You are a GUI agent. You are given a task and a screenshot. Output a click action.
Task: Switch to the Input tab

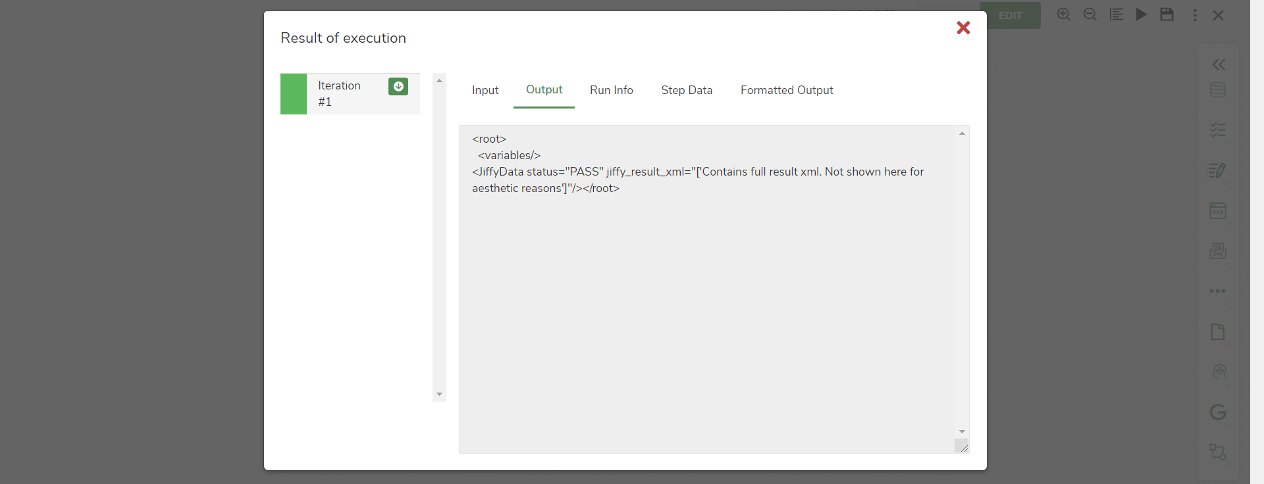(x=485, y=90)
